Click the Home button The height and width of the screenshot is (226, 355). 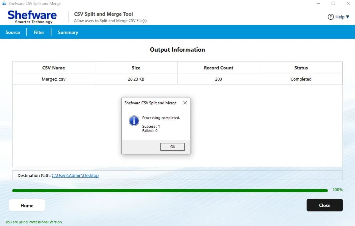pos(27,205)
